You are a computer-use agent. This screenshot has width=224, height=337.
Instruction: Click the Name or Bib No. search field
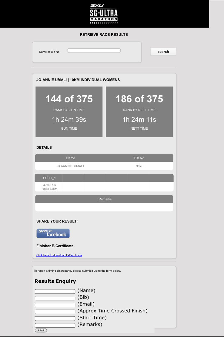(x=94, y=51)
